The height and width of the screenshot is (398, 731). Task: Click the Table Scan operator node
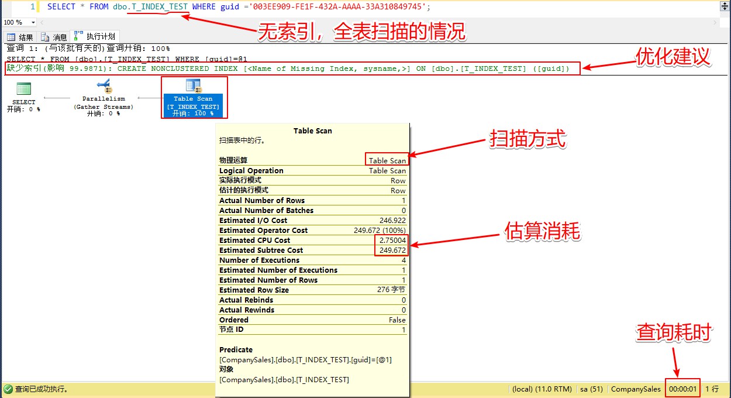click(x=194, y=98)
